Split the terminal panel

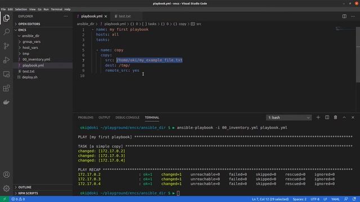[x=327, y=117]
